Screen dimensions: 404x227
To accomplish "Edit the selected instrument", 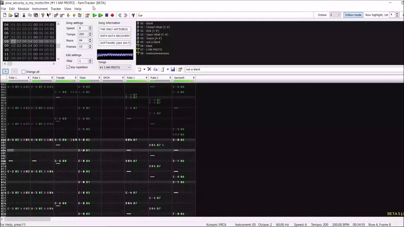I will 180,69.
